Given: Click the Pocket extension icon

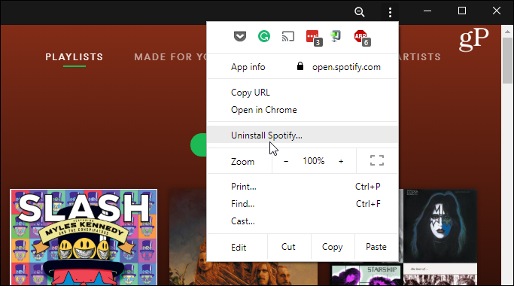Looking at the screenshot, I should (x=240, y=36).
